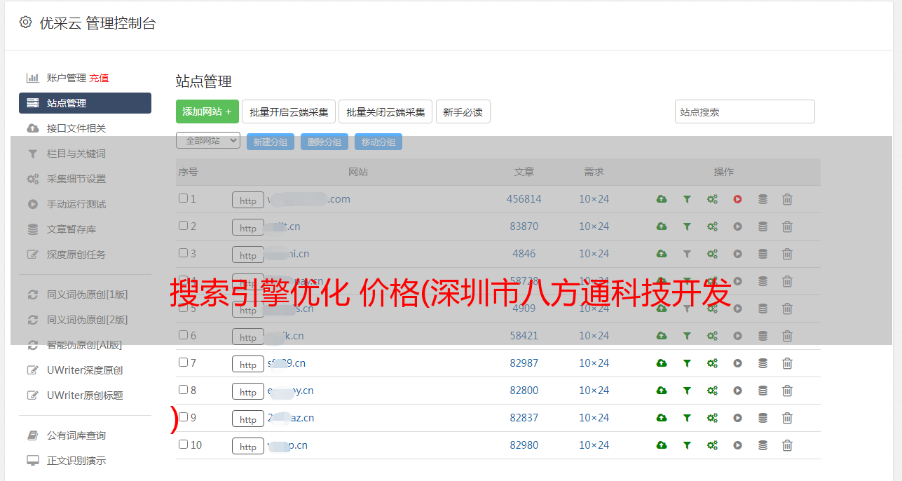Click the 批量关闭云端采集 button
The width and height of the screenshot is (902, 481).
click(x=385, y=111)
